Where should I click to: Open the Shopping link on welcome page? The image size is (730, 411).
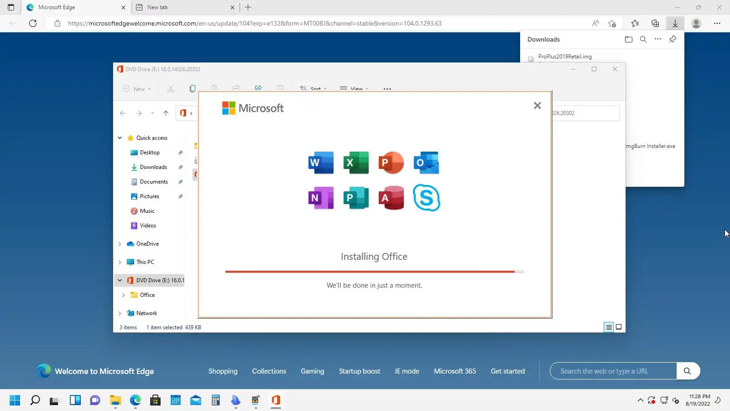(x=223, y=371)
